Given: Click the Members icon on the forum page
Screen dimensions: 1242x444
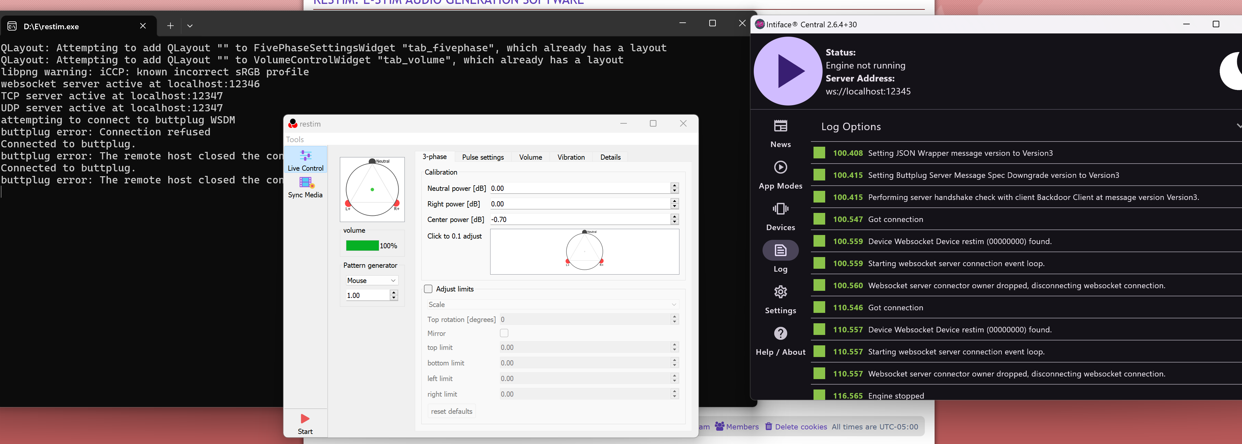Looking at the screenshot, I should (x=719, y=426).
